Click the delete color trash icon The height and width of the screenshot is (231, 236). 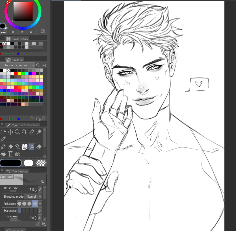click(44, 119)
